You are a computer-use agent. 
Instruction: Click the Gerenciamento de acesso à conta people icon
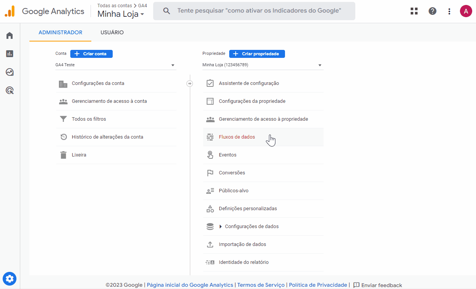coord(63,102)
